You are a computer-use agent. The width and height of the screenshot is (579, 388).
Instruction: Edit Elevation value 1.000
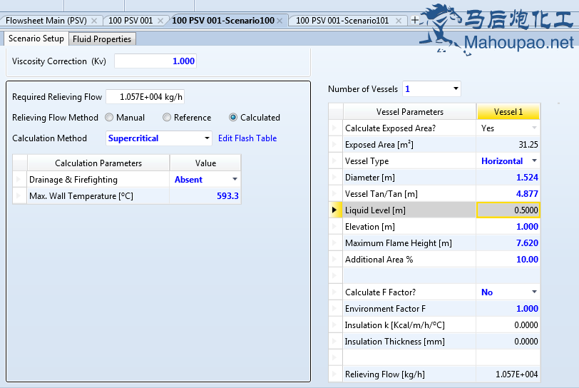coord(508,227)
